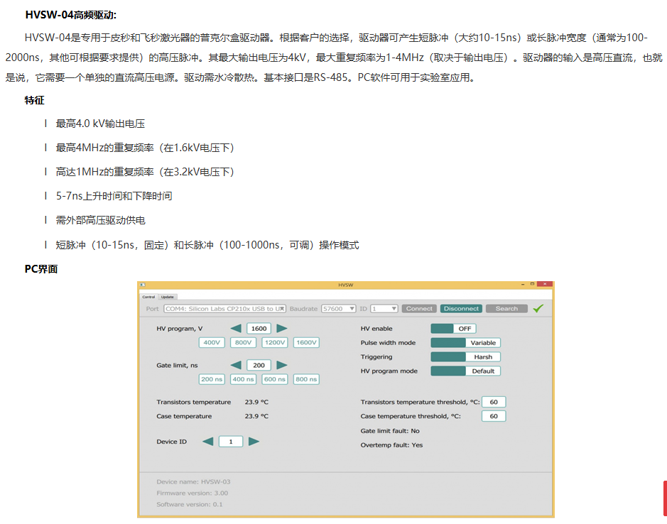The width and height of the screenshot is (667, 524).
Task: Select the 1200V preset button
Action: 274,342
